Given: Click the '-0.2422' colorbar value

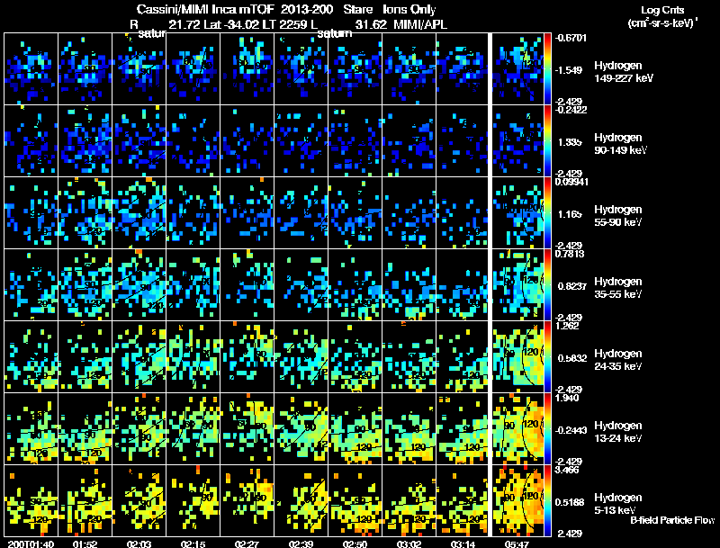Looking at the screenshot, I should pos(571,109).
